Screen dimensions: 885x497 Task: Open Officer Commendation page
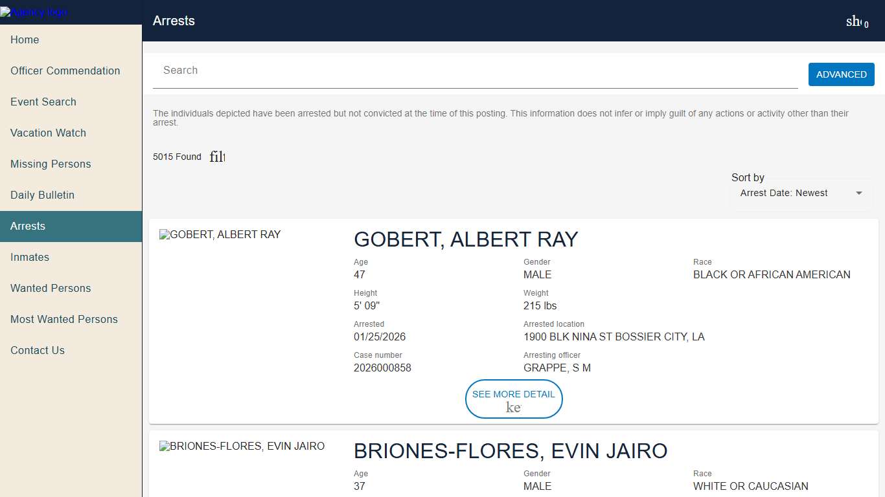65,71
